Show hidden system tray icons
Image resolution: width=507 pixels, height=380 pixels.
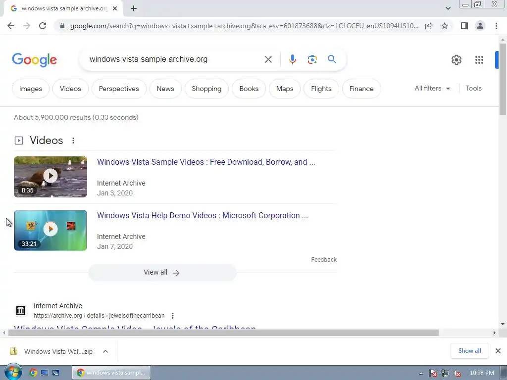pyautogui.click(x=421, y=373)
